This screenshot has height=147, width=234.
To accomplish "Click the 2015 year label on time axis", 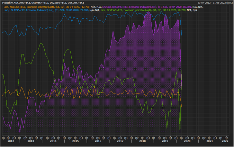I will (x=75, y=141).
